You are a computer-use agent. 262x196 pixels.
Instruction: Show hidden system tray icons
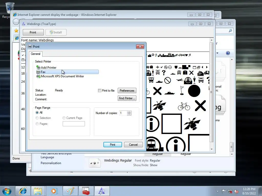click(217, 191)
